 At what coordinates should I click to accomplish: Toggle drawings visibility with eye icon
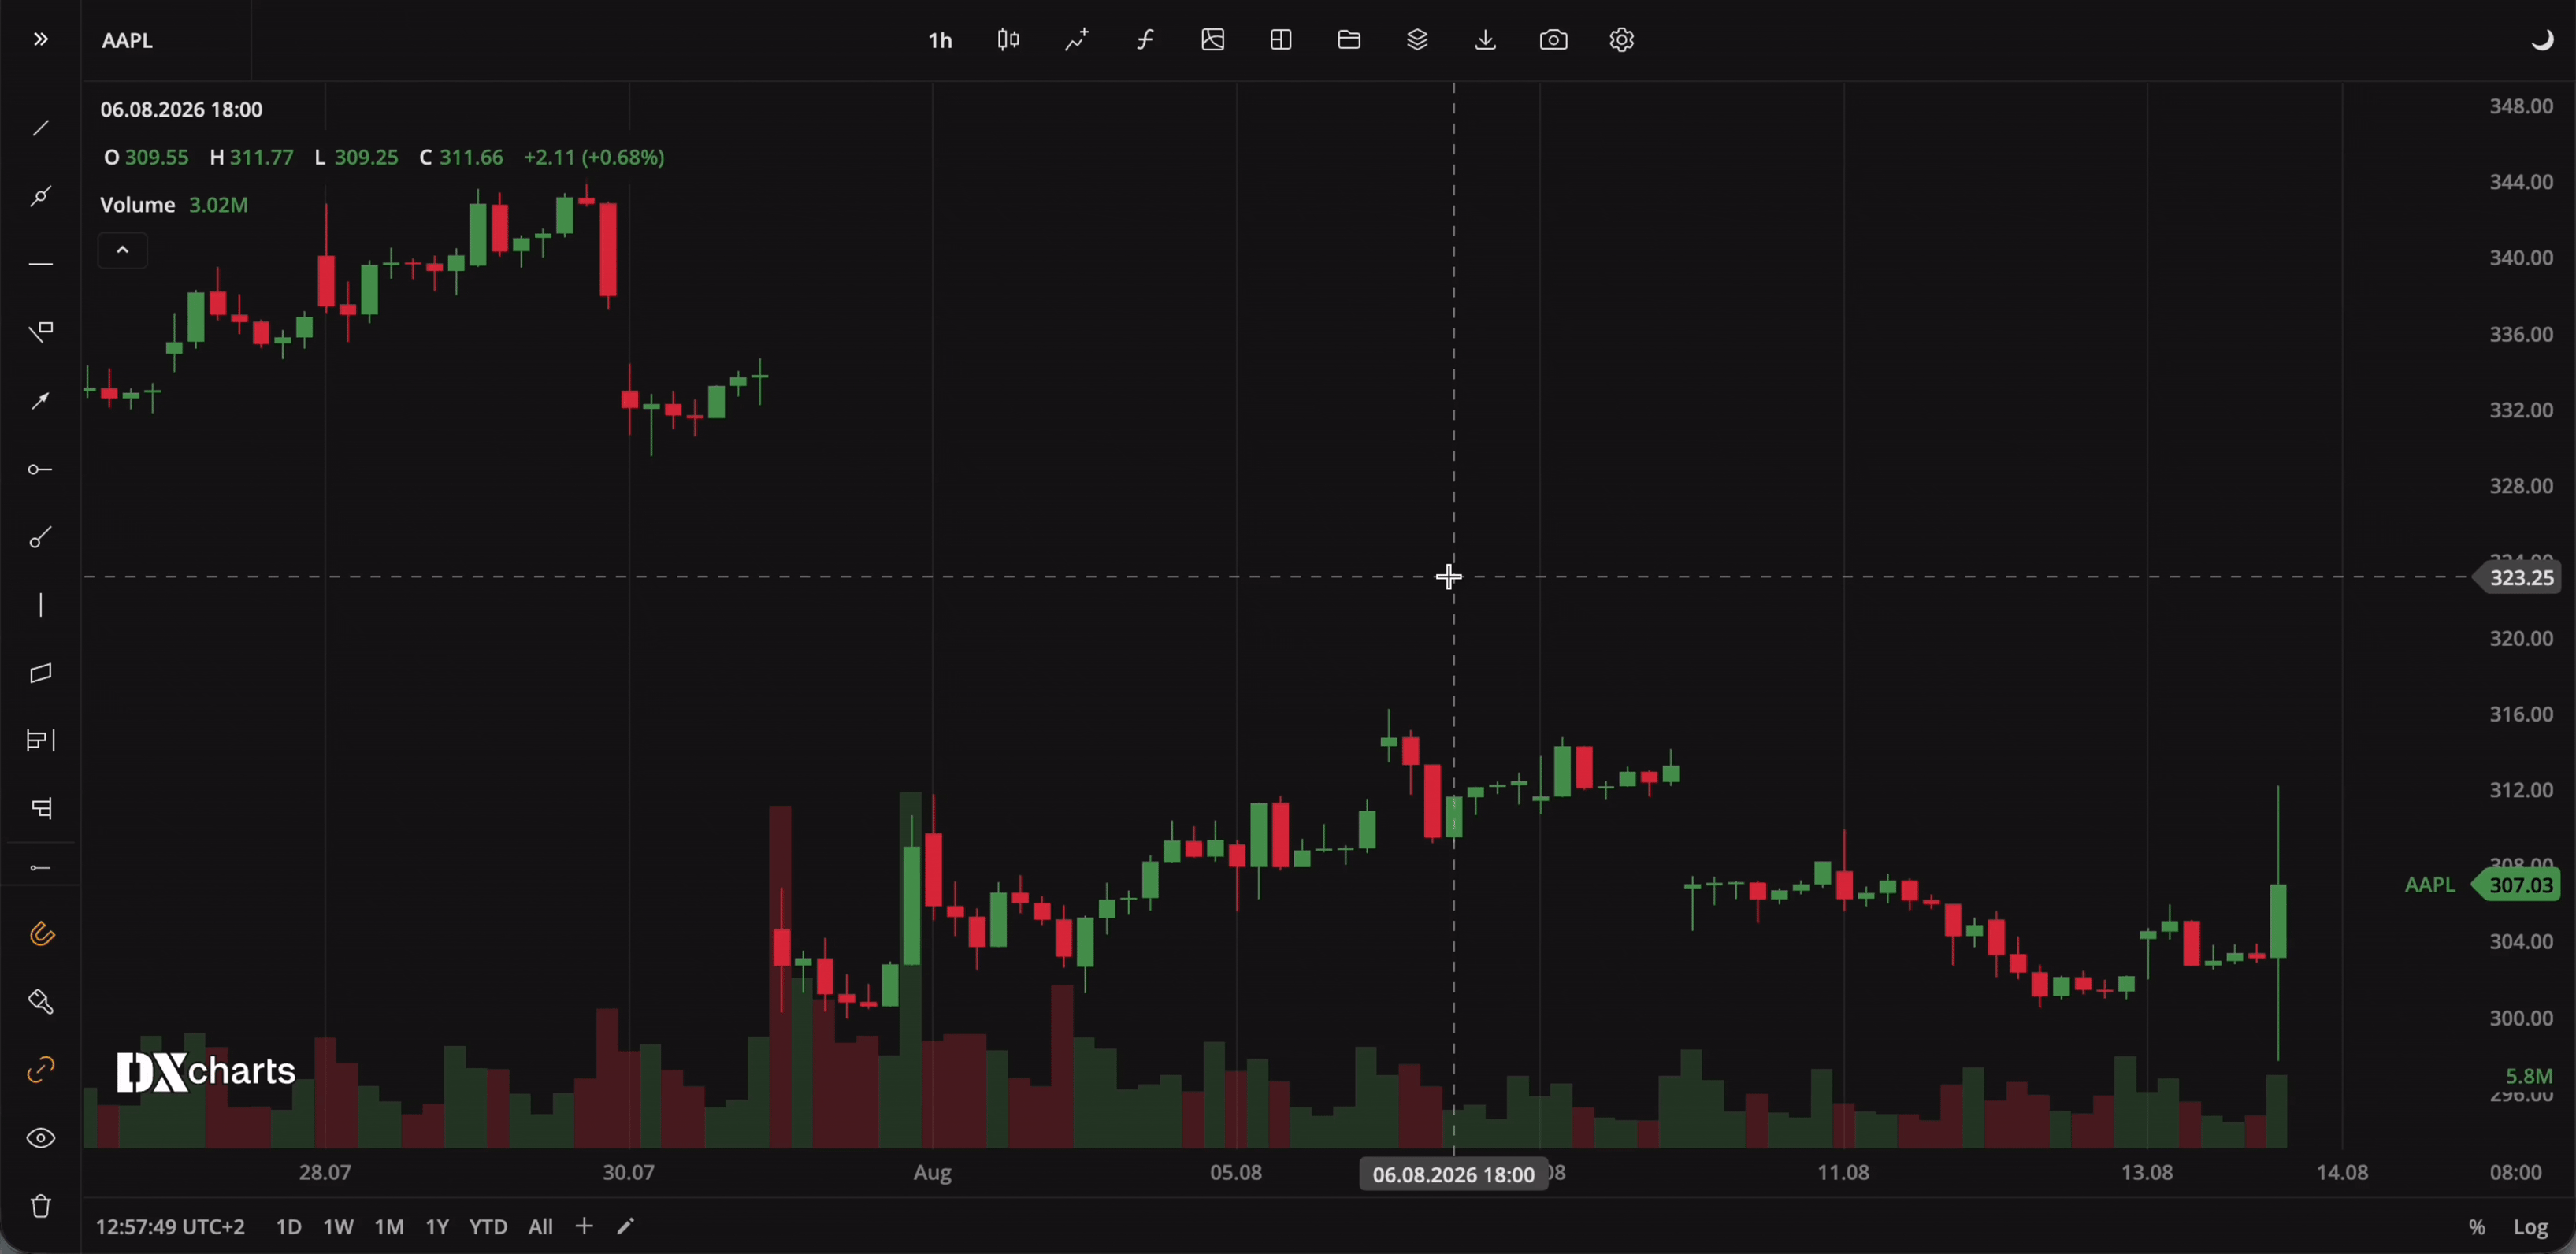coord(41,1138)
